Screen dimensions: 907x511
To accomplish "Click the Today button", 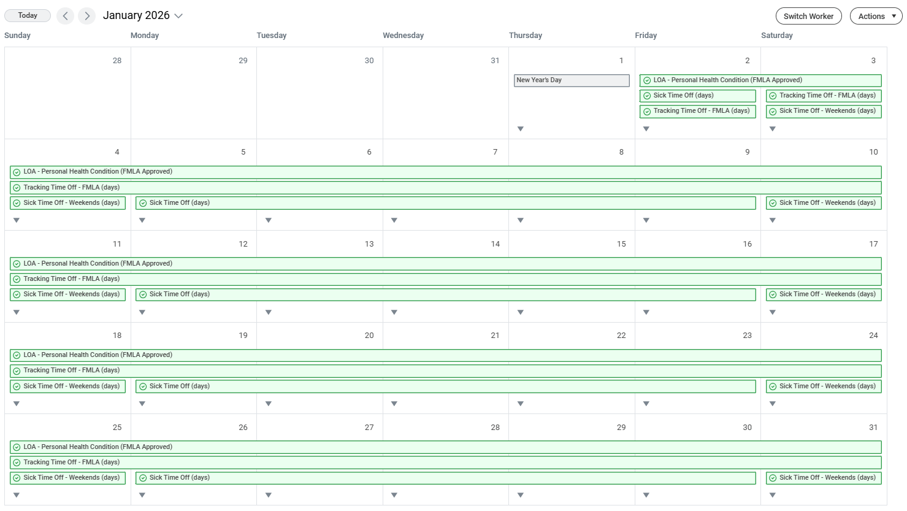I will pos(27,15).
